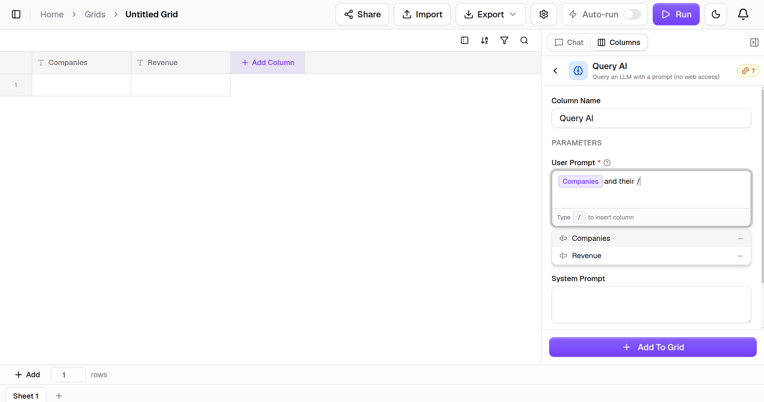Select Revenue from the column suggestion list
This screenshot has height=402, width=764.
pyautogui.click(x=651, y=256)
